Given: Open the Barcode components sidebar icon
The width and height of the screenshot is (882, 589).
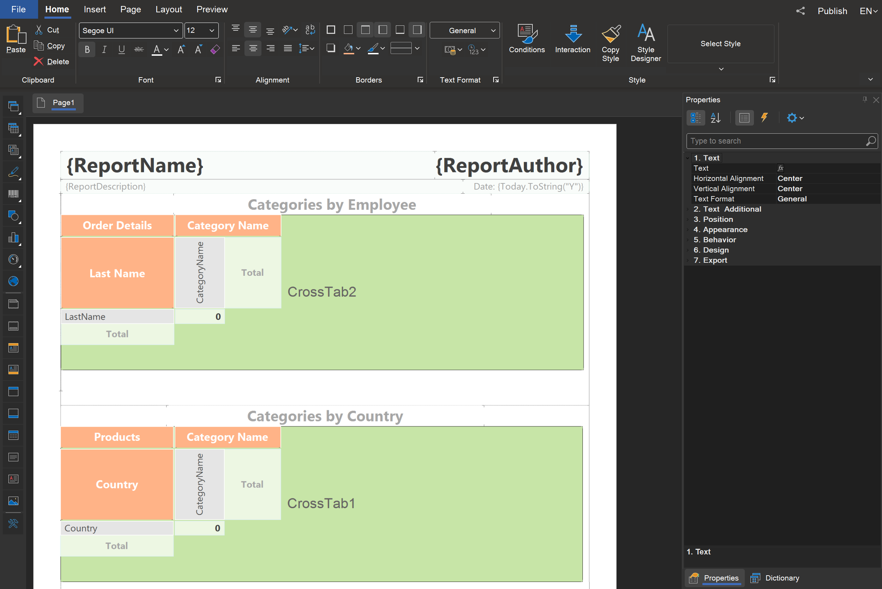Looking at the screenshot, I should click(13, 194).
